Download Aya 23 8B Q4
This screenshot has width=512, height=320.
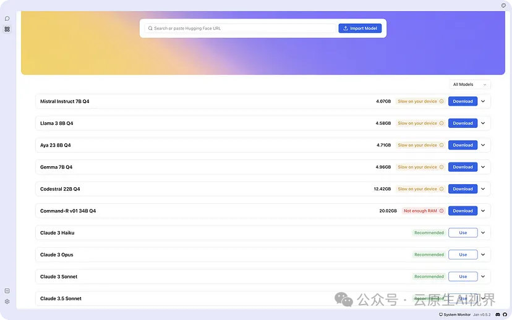[463, 145]
